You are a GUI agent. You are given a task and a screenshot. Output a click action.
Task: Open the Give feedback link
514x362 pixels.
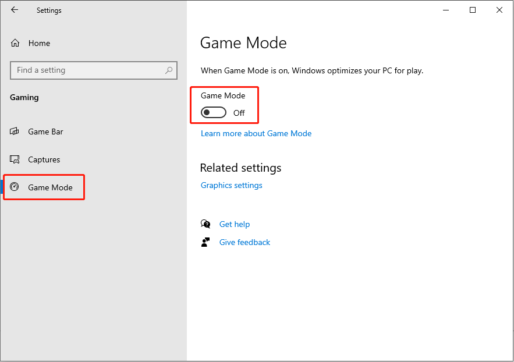click(x=244, y=242)
